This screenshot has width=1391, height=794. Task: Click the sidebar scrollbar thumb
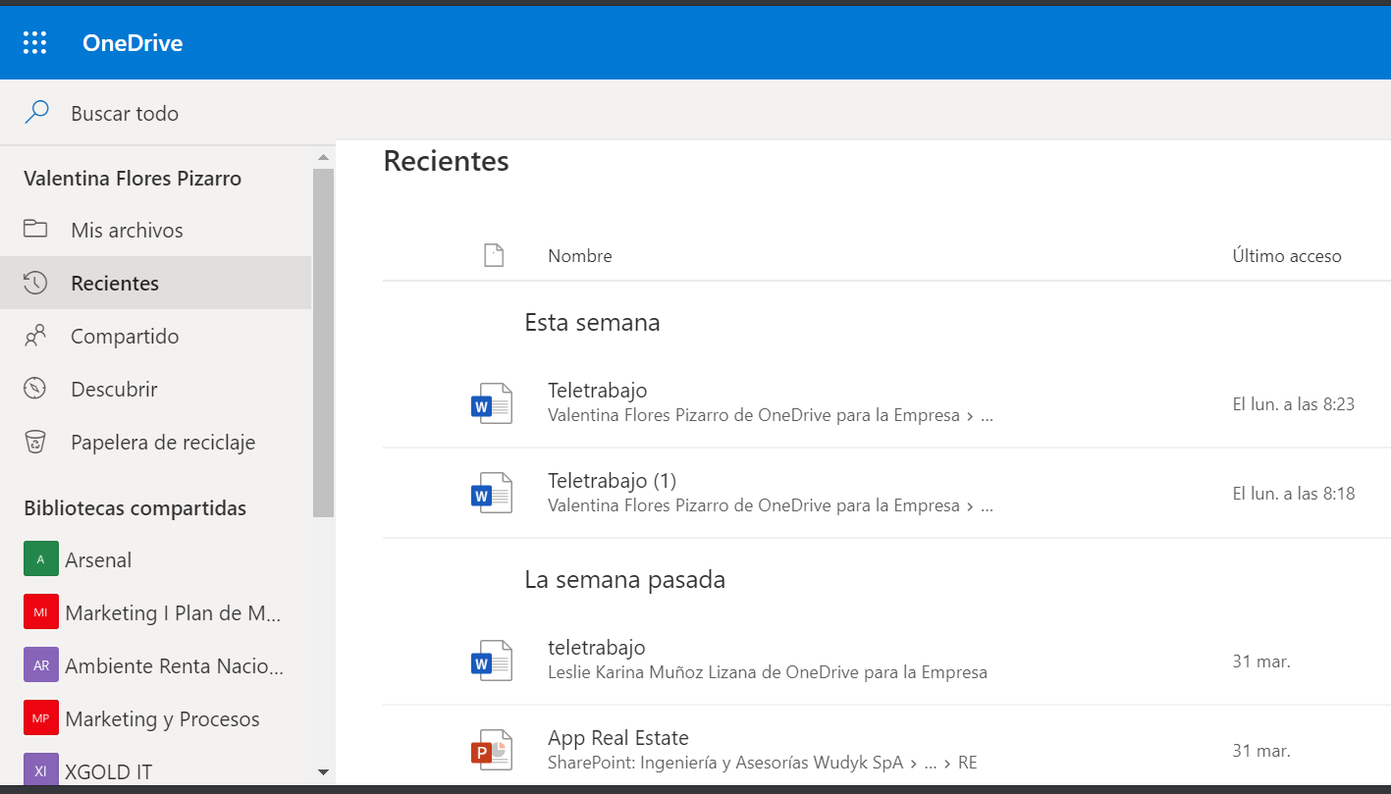pos(323,343)
